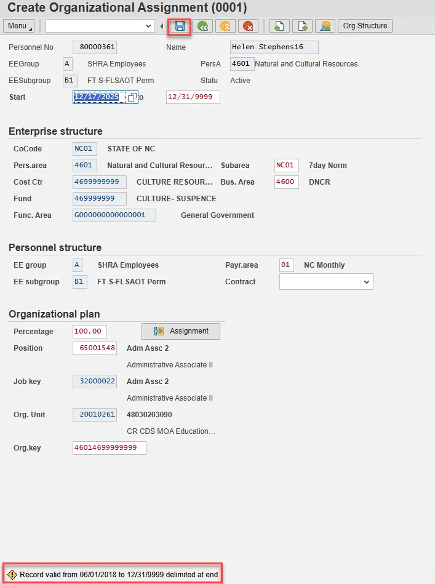Viewport: 435px width, 584px height.
Task: Click the Org.key input field
Action: [109, 448]
